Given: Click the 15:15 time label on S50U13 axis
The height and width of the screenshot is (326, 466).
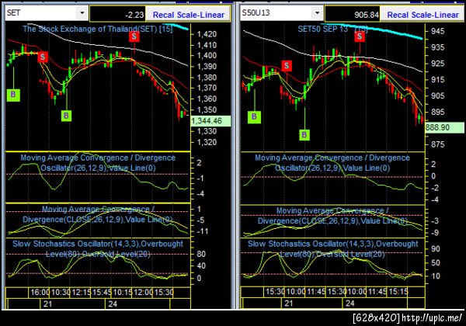Looking at the screenshot, I should coord(398,292).
